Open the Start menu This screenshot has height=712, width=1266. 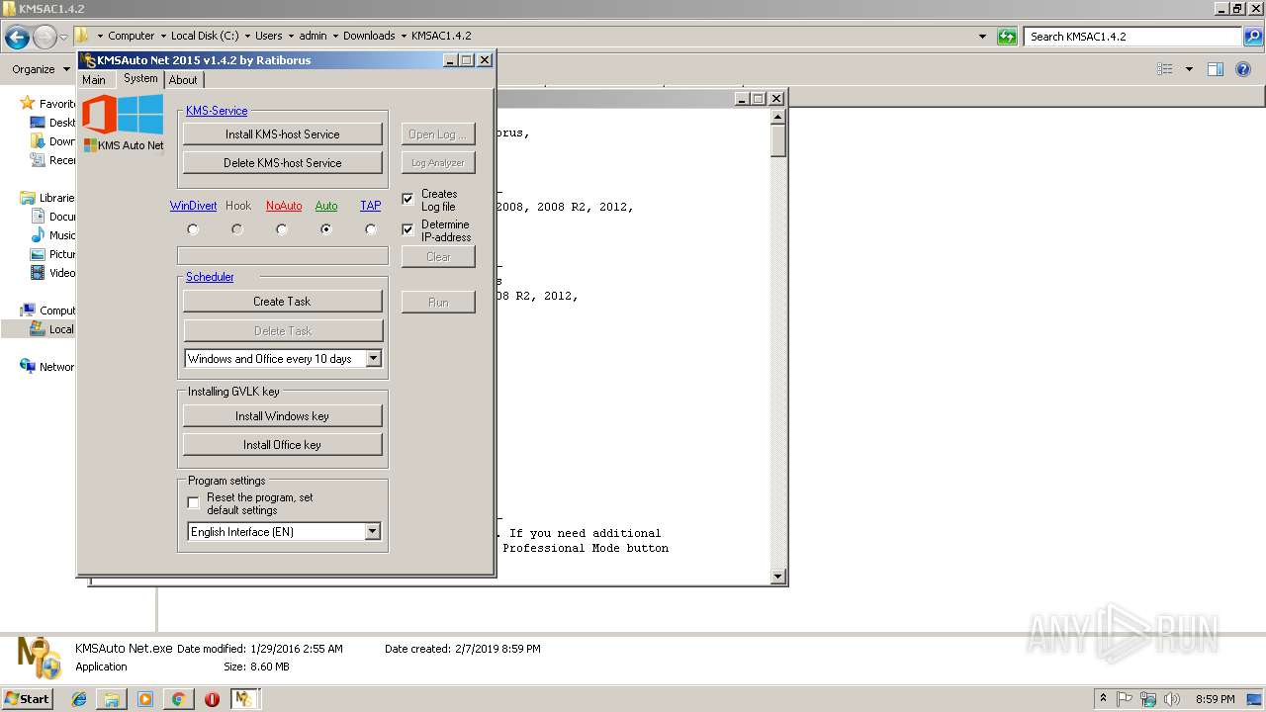tap(27, 699)
